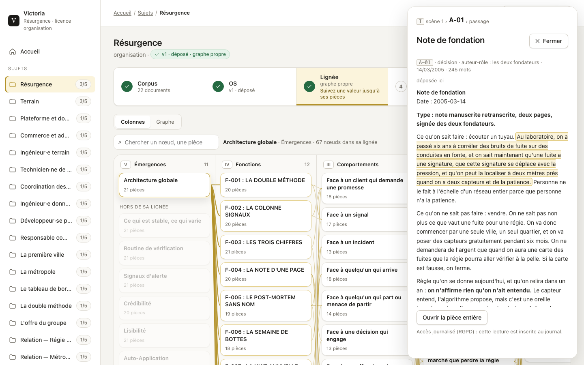The image size is (584, 365).
Task: Click the folder icon next to L'offre du groupe
Action: coord(13,323)
